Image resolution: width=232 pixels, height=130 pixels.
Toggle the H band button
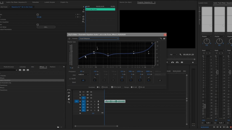coord(148,80)
